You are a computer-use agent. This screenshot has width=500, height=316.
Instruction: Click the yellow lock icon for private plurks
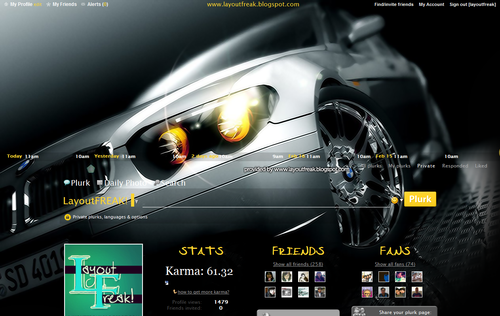pos(68,217)
